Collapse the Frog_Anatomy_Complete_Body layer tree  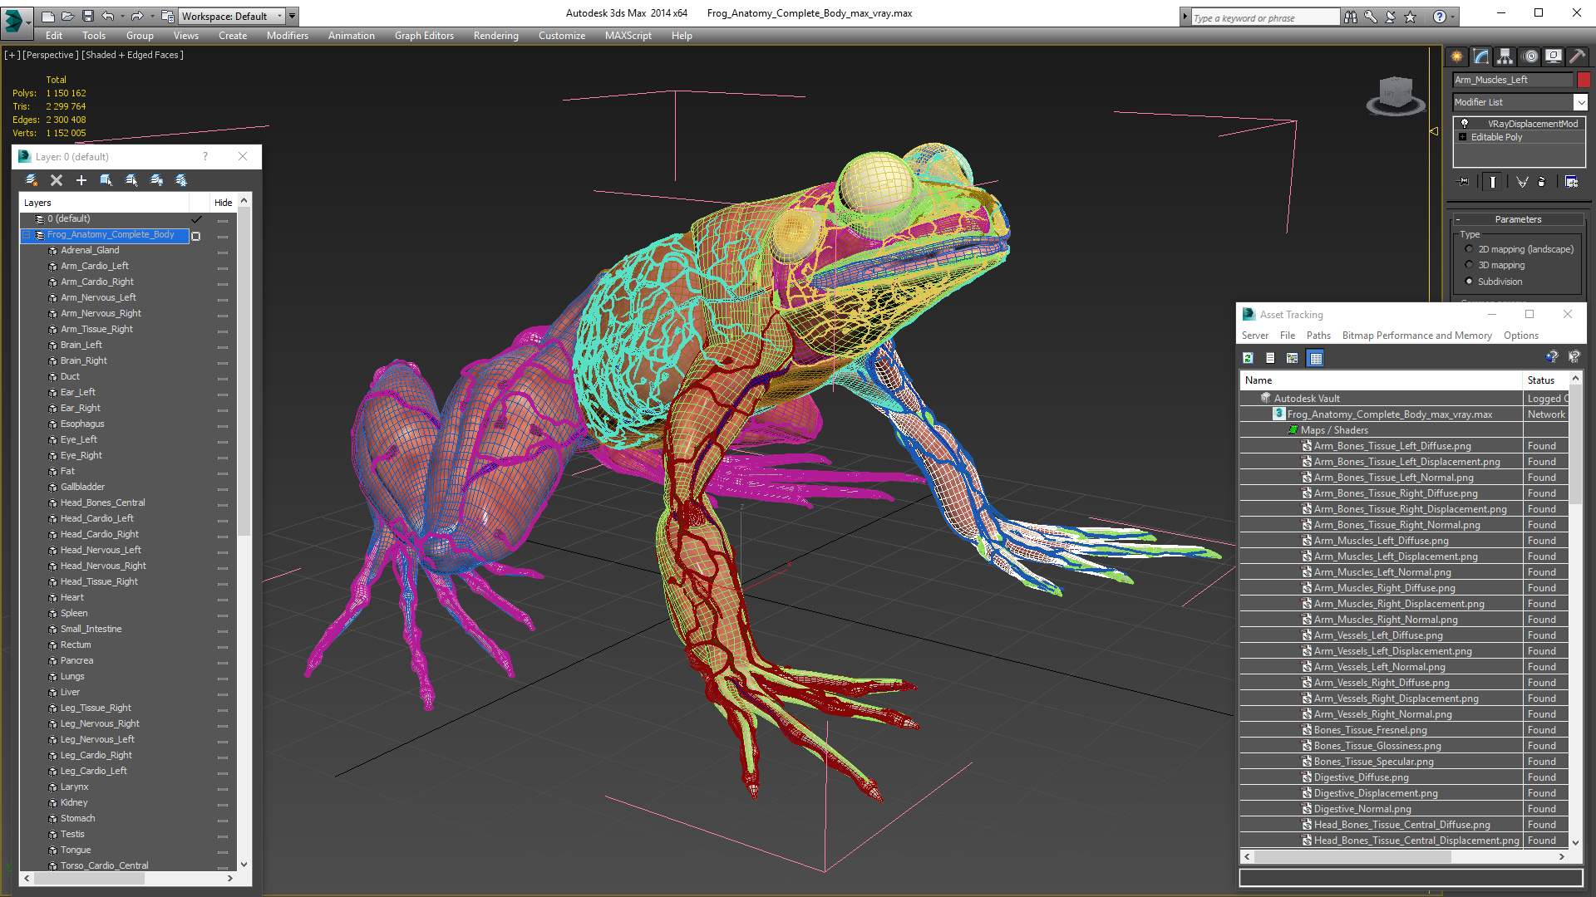27,235
